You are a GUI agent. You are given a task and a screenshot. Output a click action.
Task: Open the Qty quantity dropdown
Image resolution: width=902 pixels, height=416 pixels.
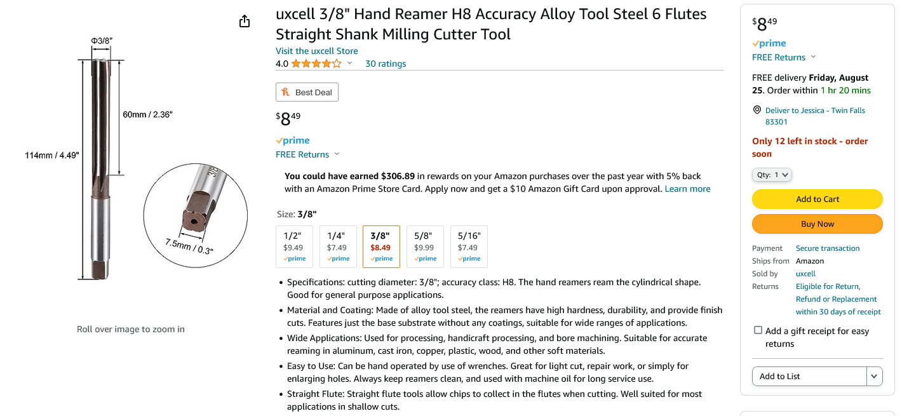pyautogui.click(x=772, y=175)
